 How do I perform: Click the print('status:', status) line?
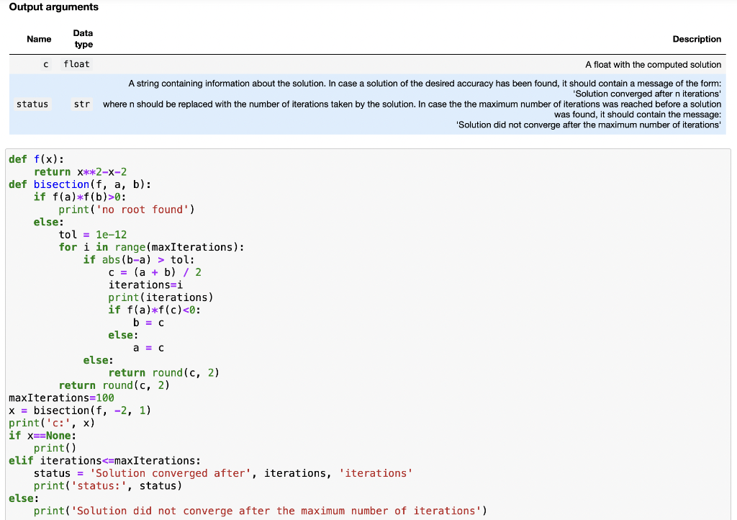tap(108, 486)
